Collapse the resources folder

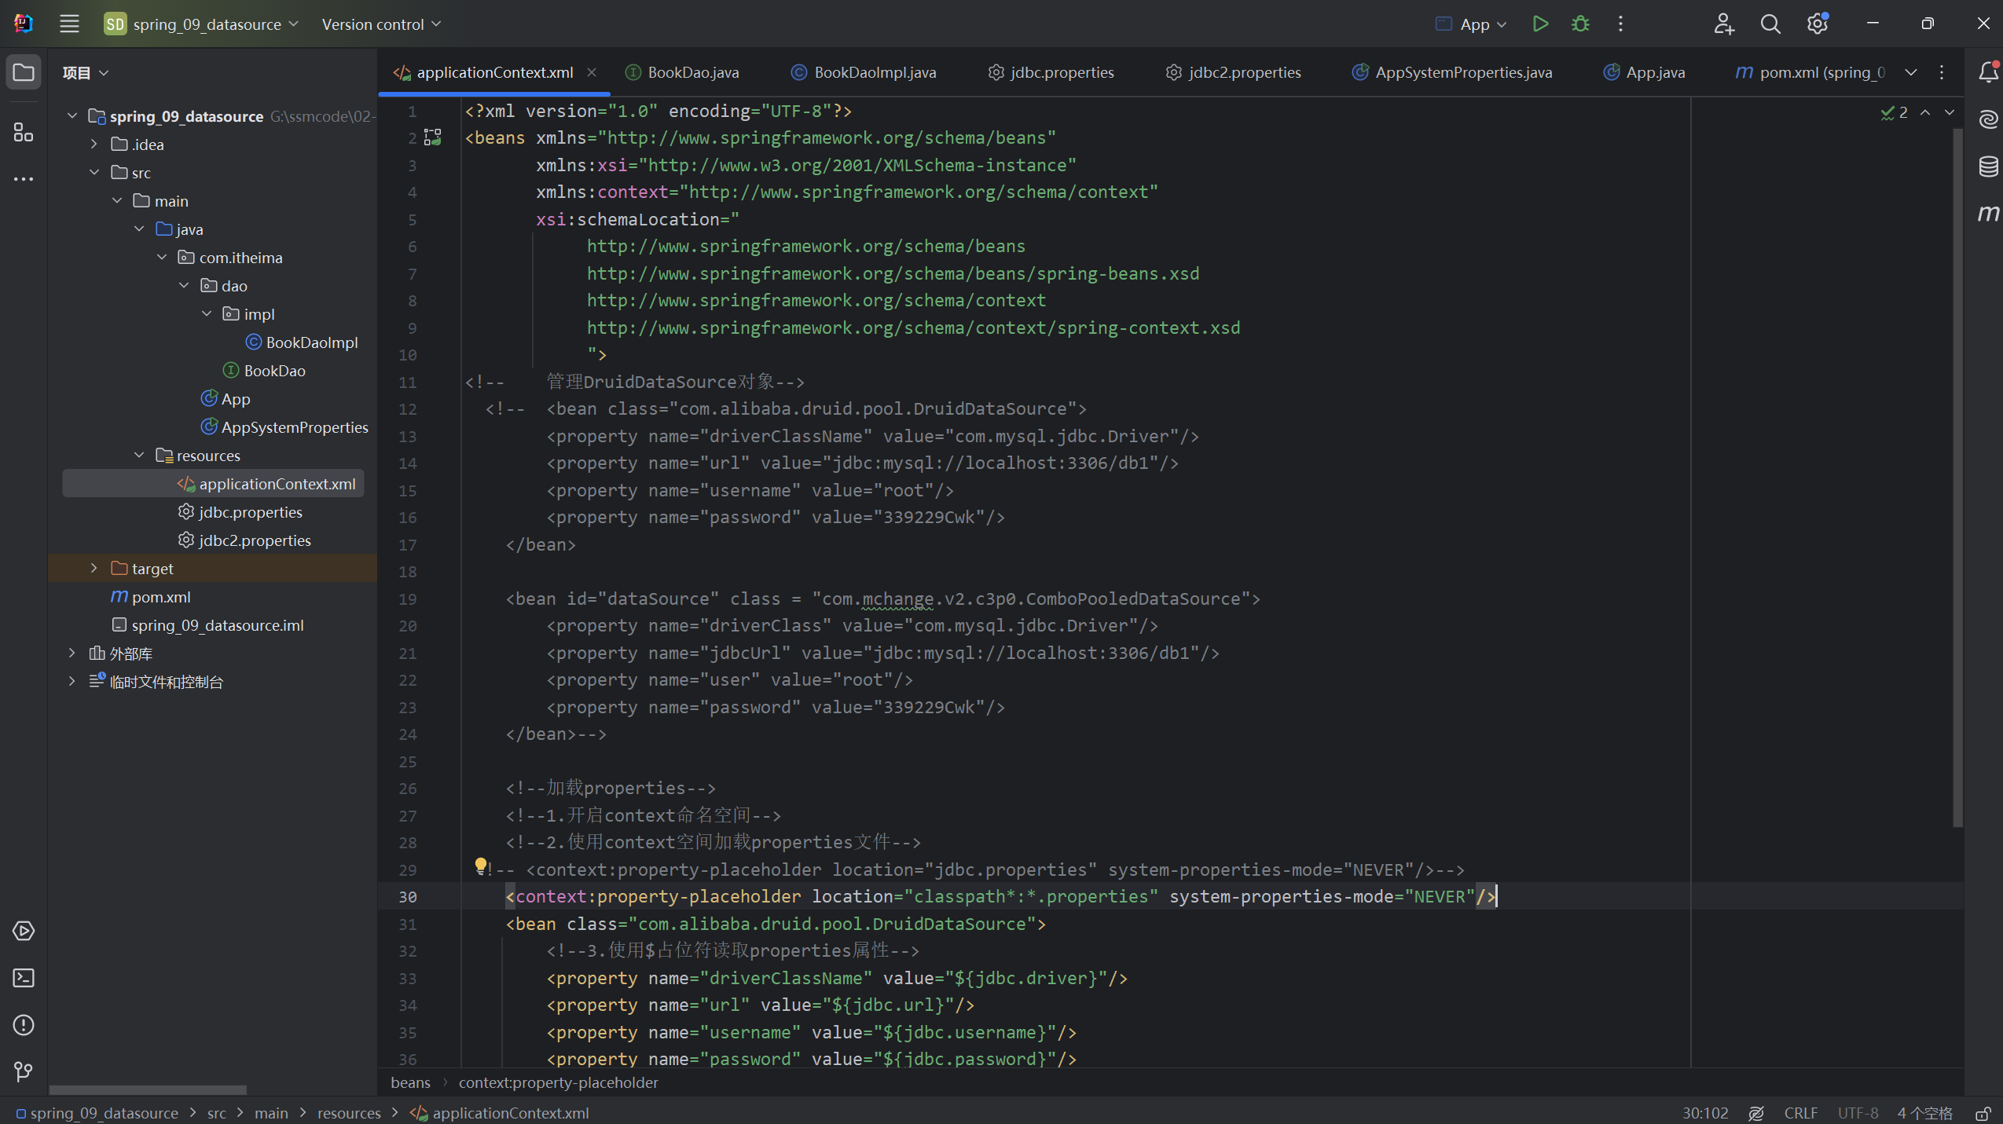[x=139, y=455]
